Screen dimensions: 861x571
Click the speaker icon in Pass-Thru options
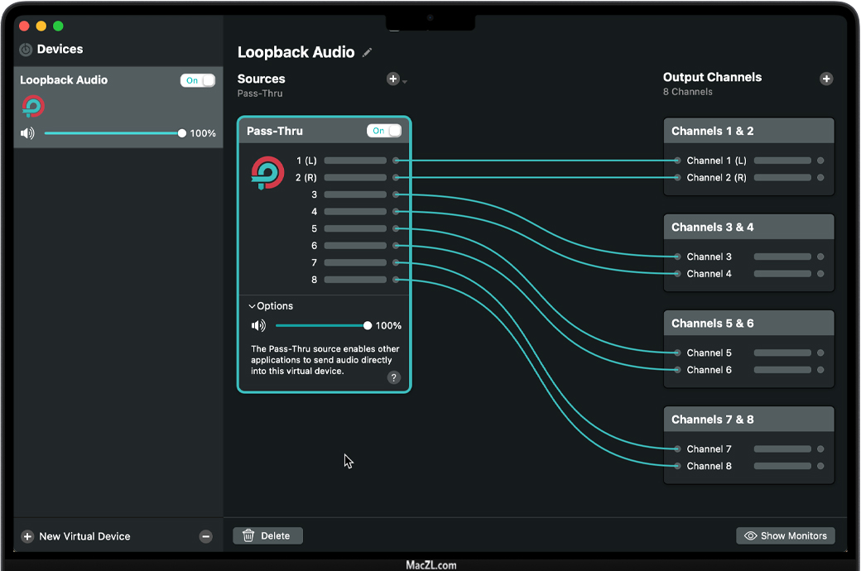click(x=258, y=326)
